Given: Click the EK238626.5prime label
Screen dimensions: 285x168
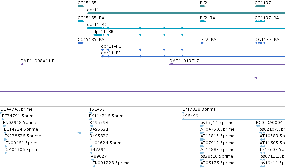Looking at the screenshot, I should point(22,136).
